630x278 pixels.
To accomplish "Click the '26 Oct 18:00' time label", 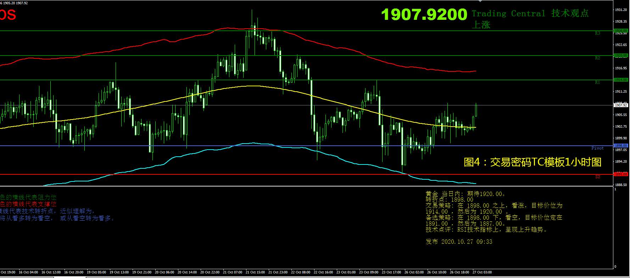I will 459,272.
